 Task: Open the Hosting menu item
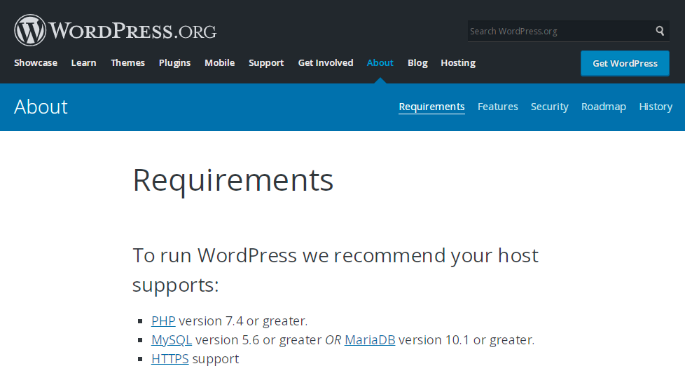[x=458, y=62]
